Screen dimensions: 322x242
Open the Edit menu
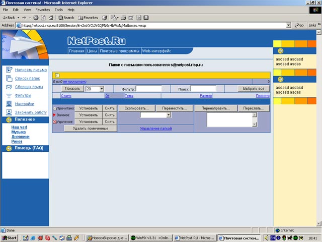(x=16, y=10)
